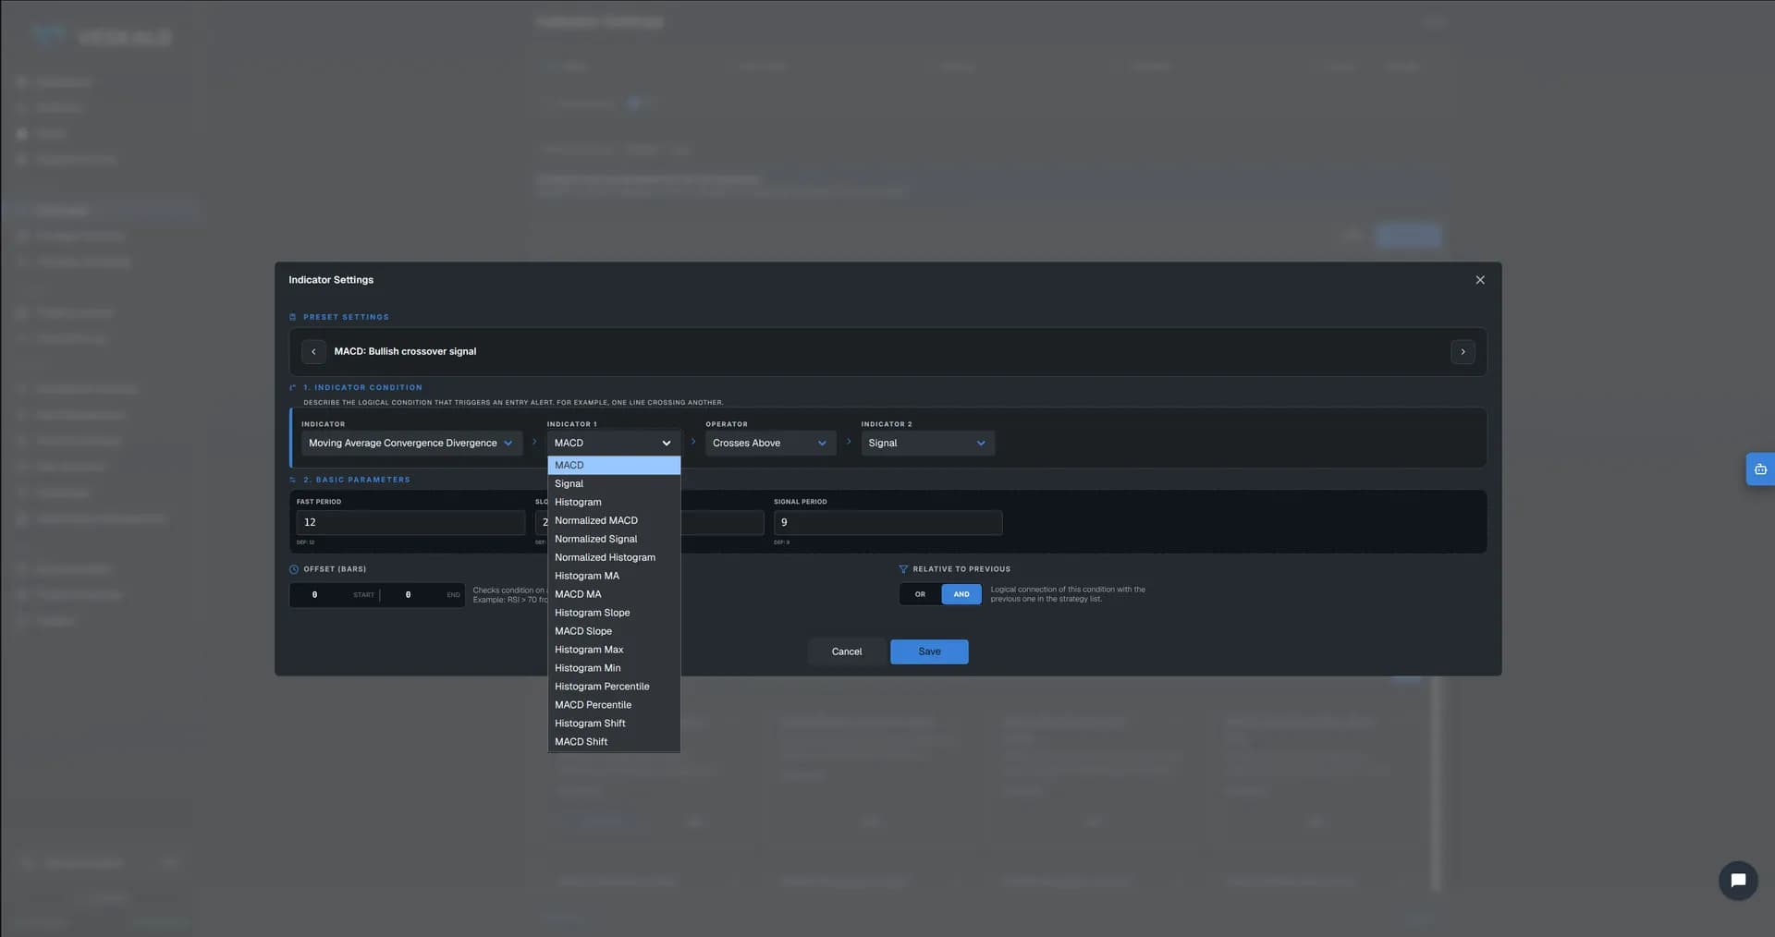This screenshot has height=937, width=1775.
Task: Open the Operator dropdown Crosses Above
Action: (770, 444)
